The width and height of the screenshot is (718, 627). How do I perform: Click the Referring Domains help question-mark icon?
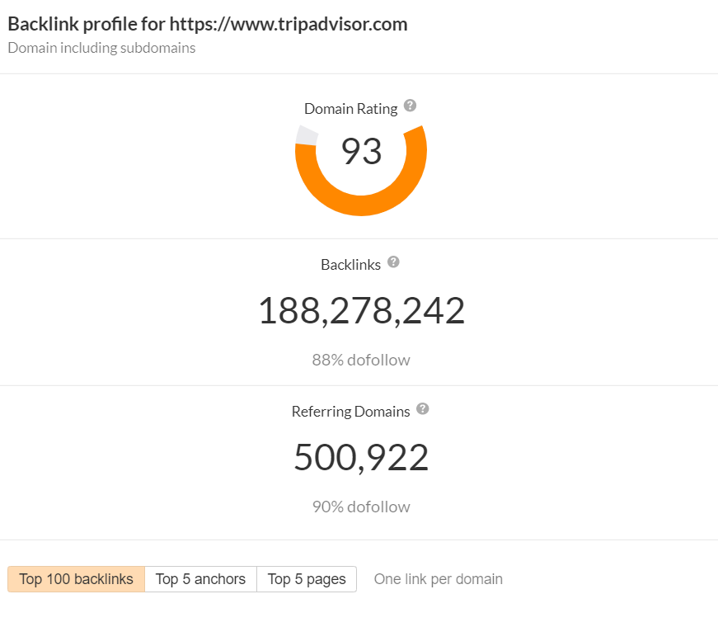[423, 409]
